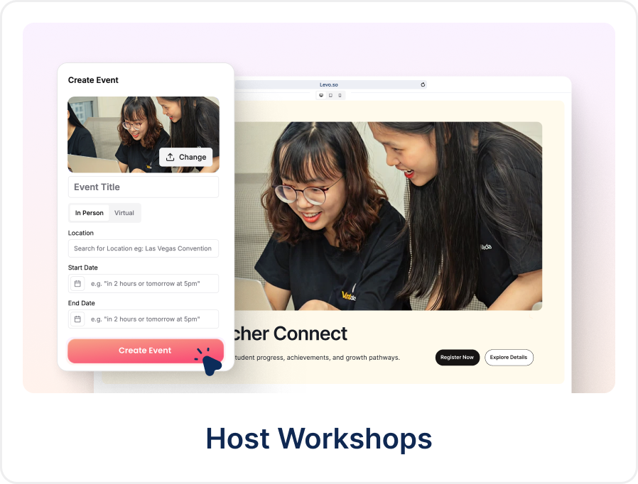
Task: Select the tablet preview icon in browser toolbar
Action: click(x=330, y=94)
